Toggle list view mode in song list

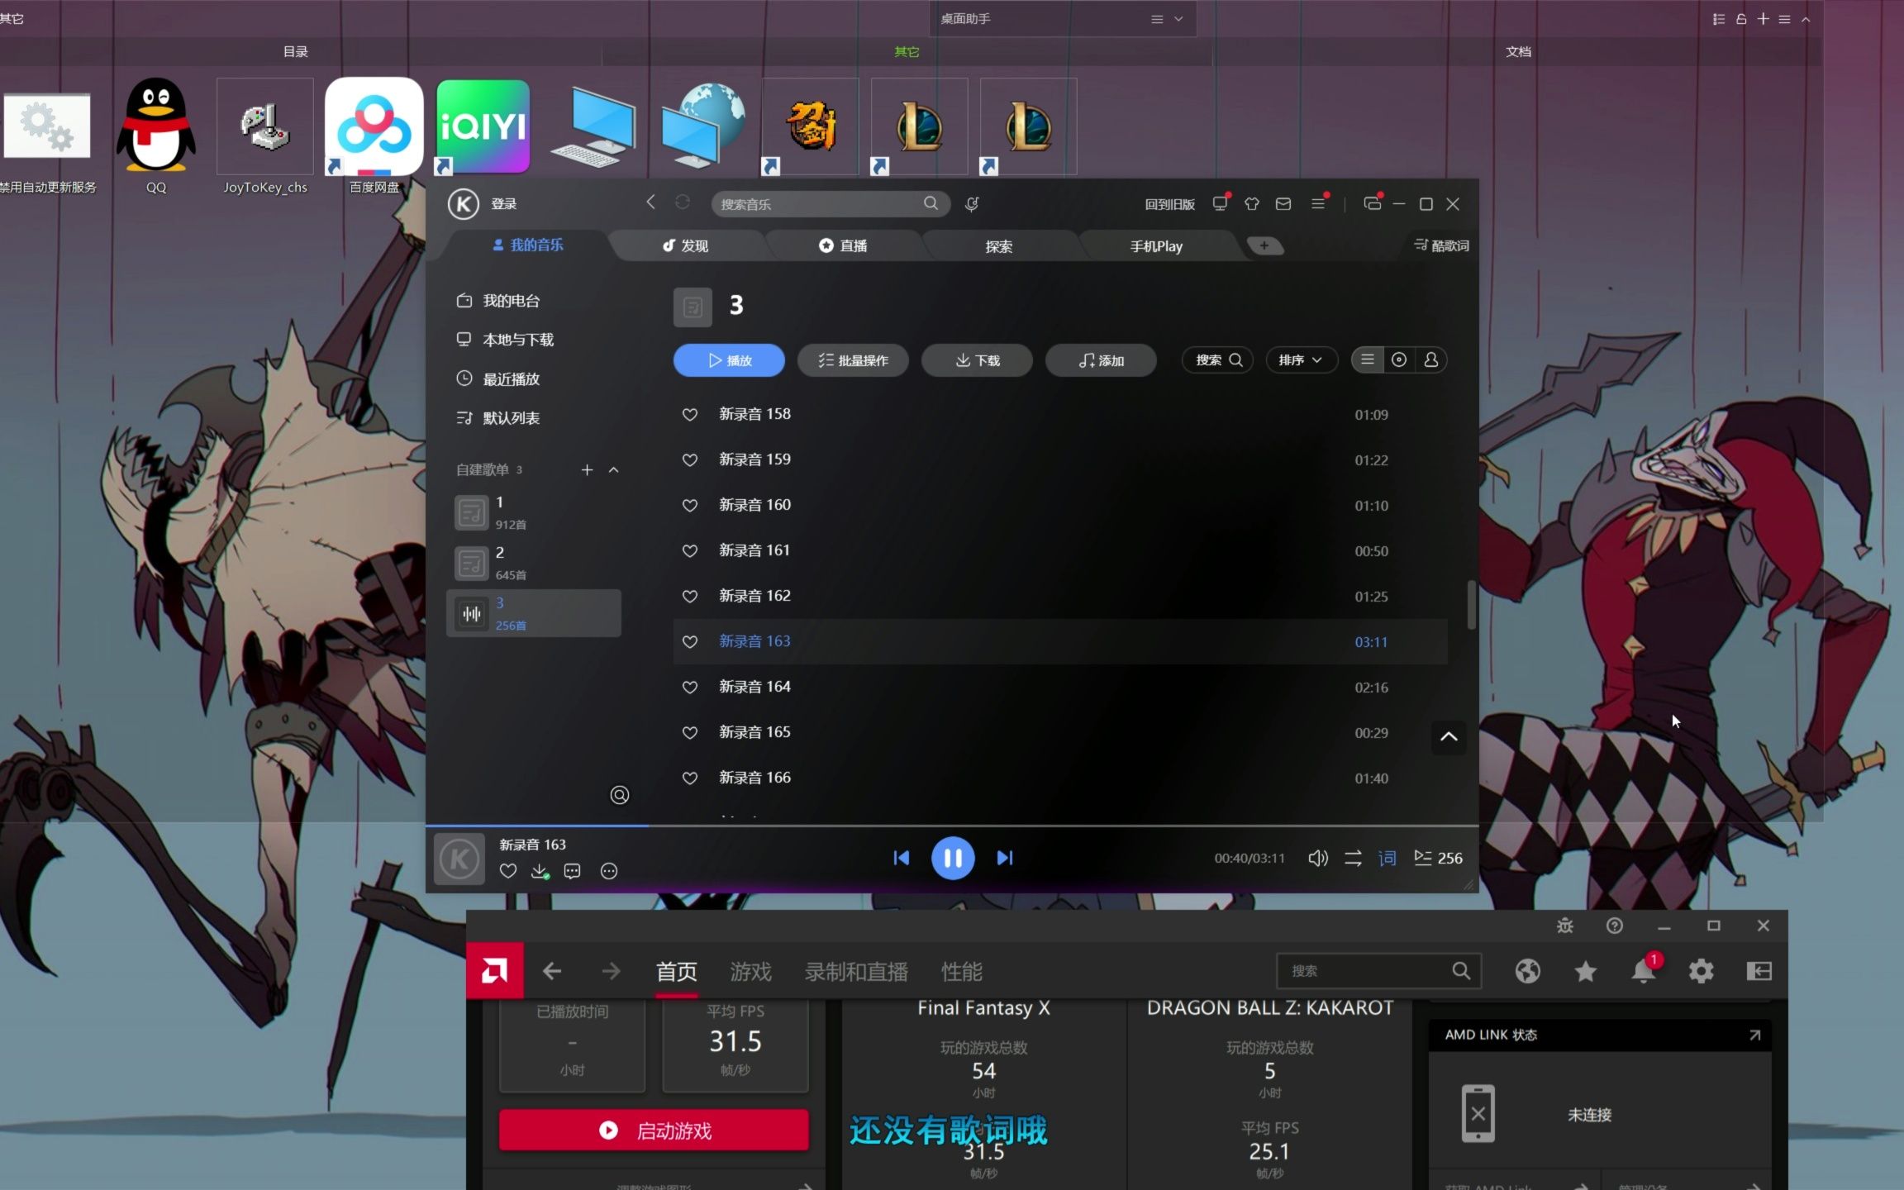(1368, 359)
